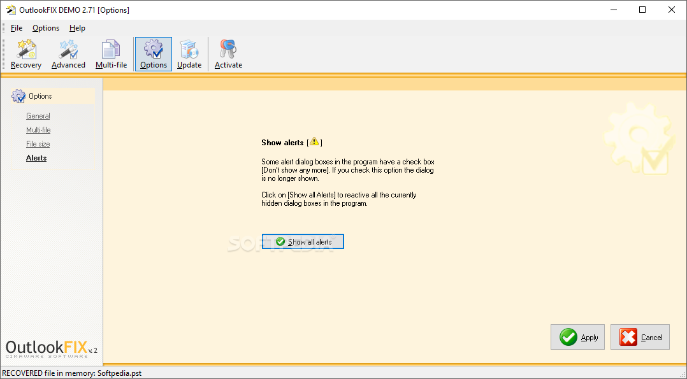Image resolution: width=687 pixels, height=379 pixels.
Task: Select File size options link
Action: pyautogui.click(x=38, y=144)
